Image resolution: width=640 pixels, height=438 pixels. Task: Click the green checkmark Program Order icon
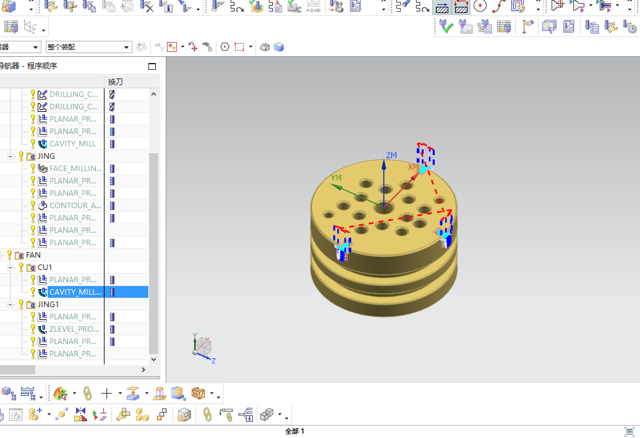pyautogui.click(x=446, y=27)
